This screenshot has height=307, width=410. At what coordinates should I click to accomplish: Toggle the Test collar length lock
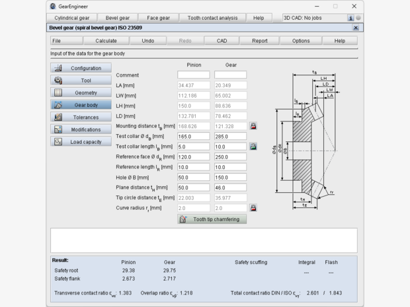[253, 147]
